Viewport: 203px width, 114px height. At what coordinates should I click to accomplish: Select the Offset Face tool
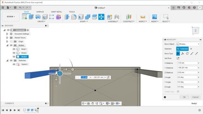95,17
